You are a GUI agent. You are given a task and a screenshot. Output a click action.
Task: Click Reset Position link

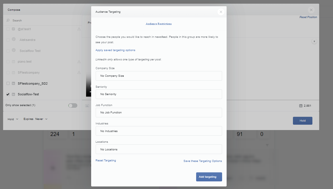tap(308, 17)
